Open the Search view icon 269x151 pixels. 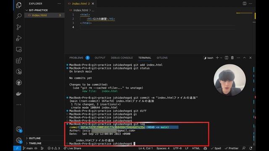click(x=18, y=16)
